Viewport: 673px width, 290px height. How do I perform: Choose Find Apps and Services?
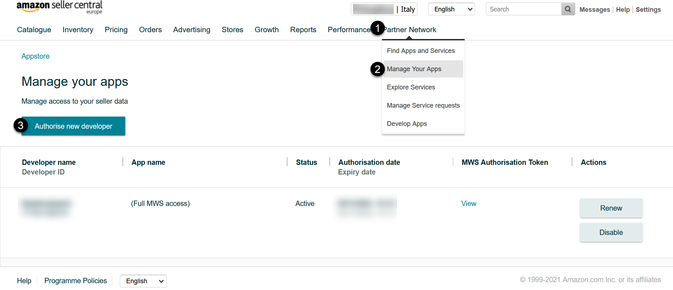(421, 51)
